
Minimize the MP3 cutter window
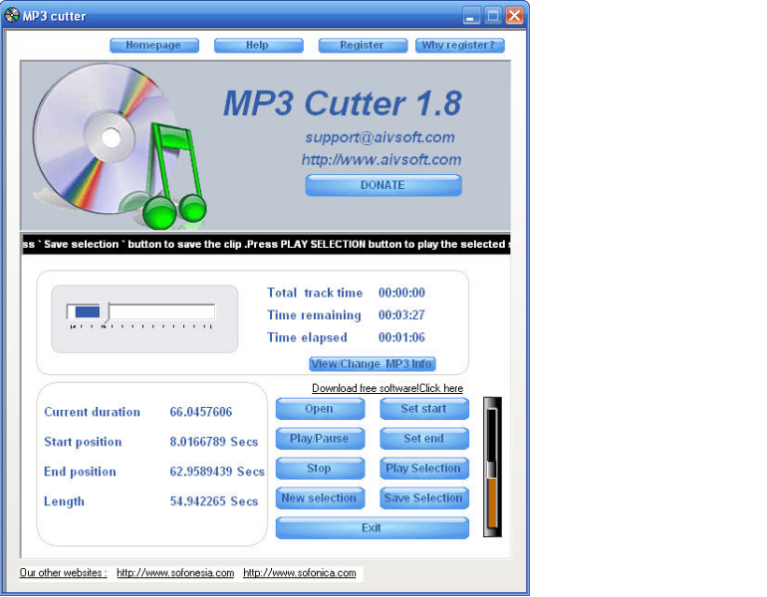tap(470, 16)
